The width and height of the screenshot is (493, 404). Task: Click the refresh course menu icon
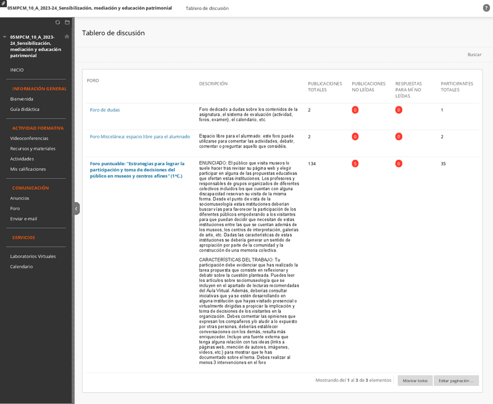tap(58, 22)
